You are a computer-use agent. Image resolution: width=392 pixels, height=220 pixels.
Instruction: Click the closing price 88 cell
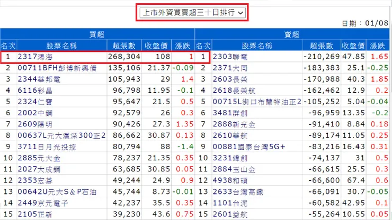point(165,146)
